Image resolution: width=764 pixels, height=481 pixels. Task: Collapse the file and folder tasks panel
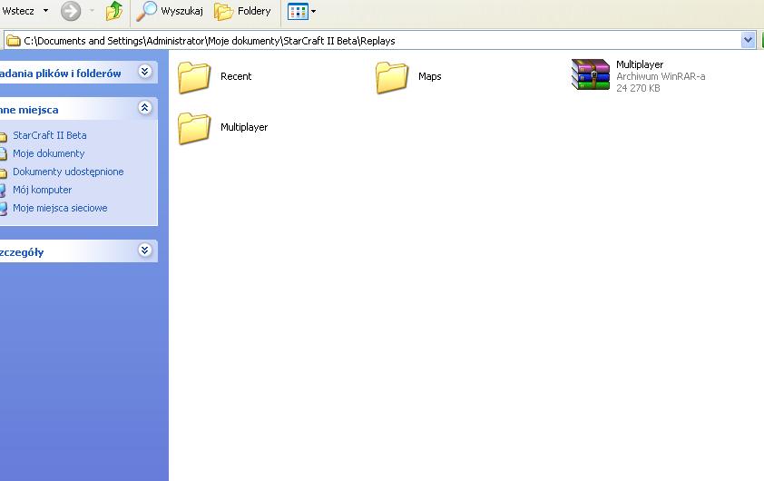tap(144, 73)
